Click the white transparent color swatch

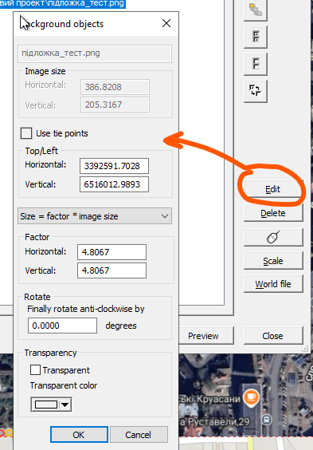tap(46, 405)
